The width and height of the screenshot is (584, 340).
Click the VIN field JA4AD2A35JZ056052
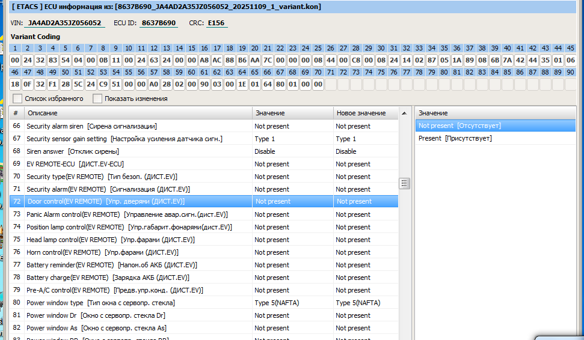(65, 23)
